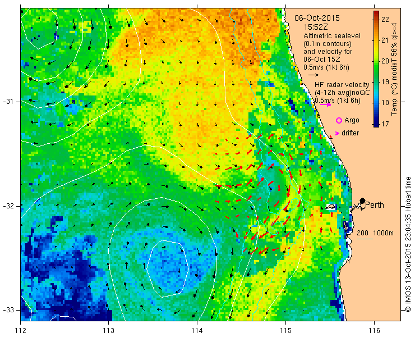Click the longitude axis label 112
Image resolution: width=415 pixels, height=337 pixels.
[21, 330]
